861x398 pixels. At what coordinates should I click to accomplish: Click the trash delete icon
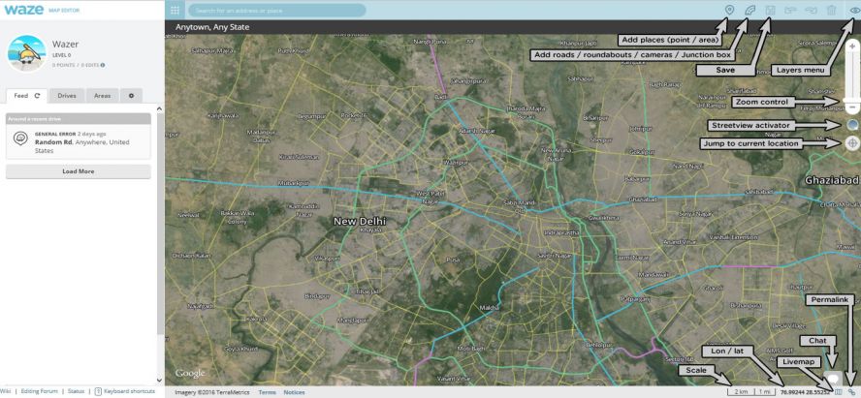[832, 10]
